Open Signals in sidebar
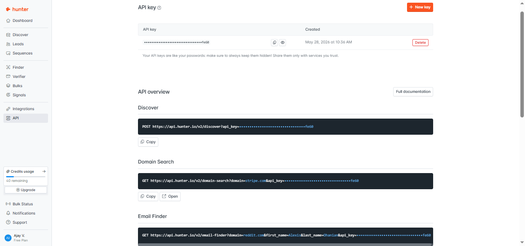 click(26, 95)
